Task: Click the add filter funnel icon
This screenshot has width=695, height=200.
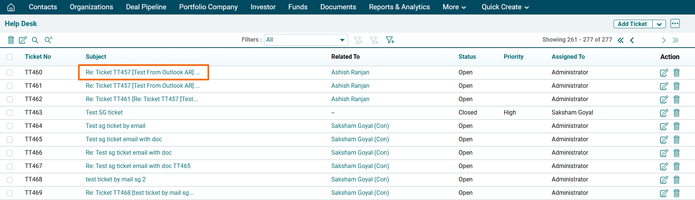Action: [390, 40]
